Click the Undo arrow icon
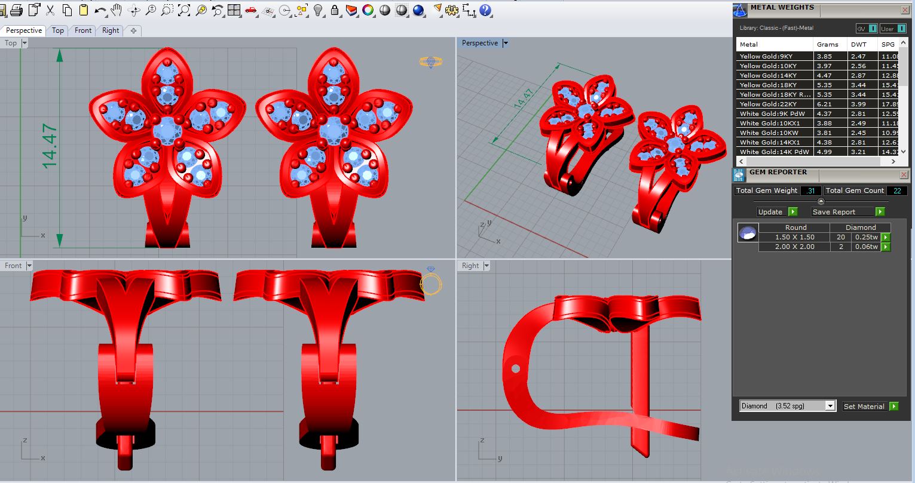Image resolution: width=915 pixels, height=483 pixels. coord(100,10)
